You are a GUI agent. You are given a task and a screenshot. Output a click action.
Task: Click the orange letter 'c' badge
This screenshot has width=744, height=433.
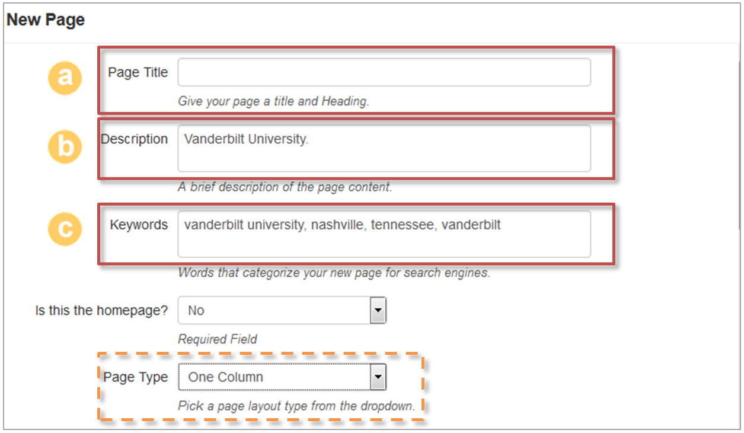tap(65, 229)
